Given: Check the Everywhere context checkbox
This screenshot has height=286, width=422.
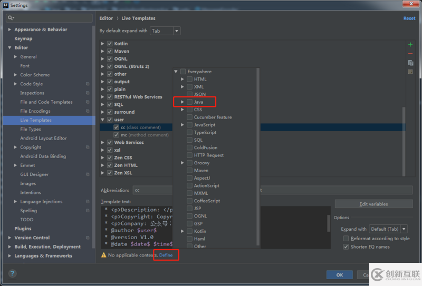Looking at the screenshot, I should click(x=183, y=72).
